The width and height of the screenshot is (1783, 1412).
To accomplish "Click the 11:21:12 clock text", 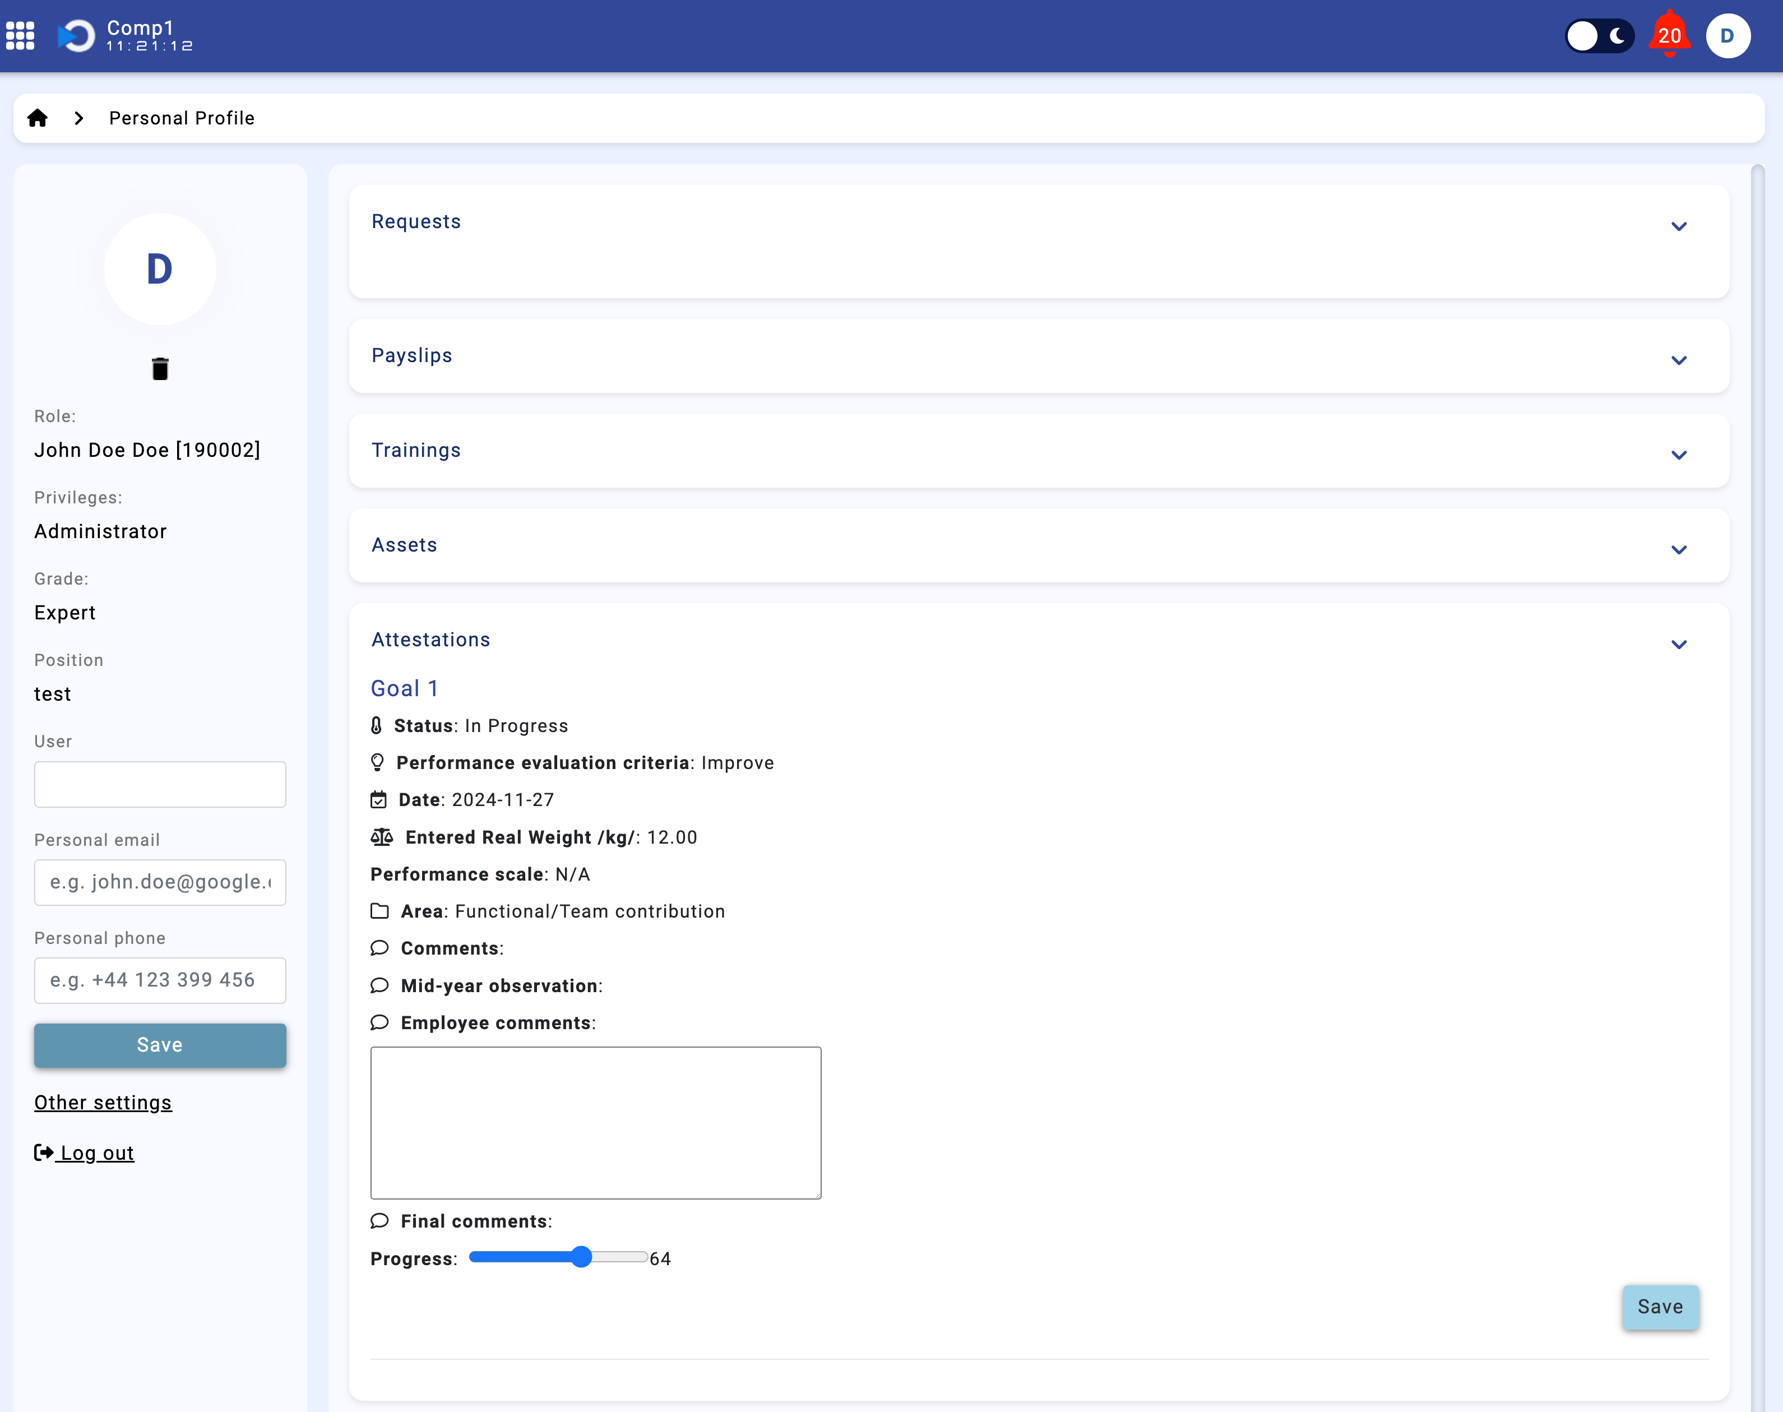I will coord(150,47).
